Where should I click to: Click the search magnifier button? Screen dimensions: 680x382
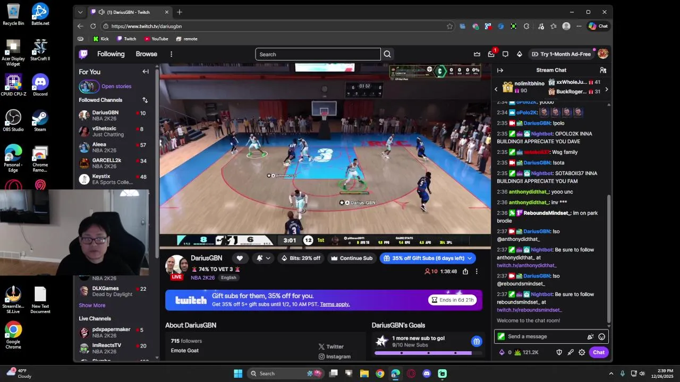[387, 54]
